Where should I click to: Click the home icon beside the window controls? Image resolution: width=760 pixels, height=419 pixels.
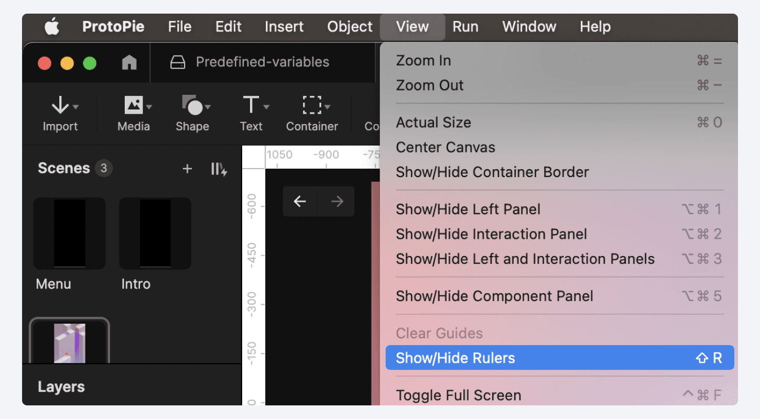click(x=128, y=62)
